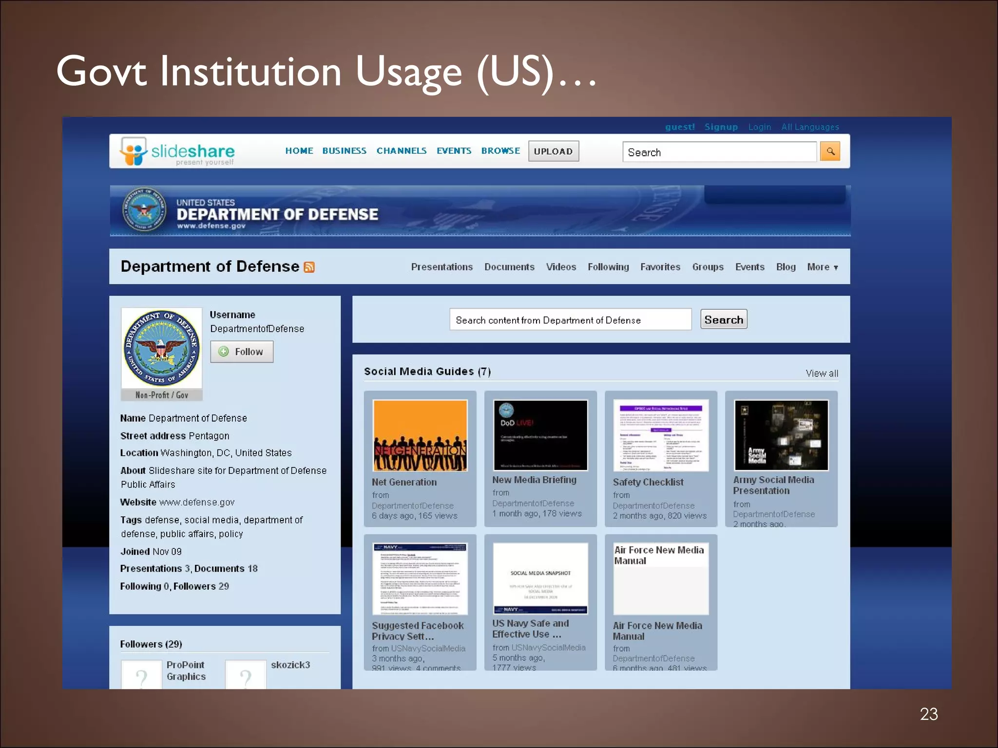
Task: Click the UPLOAD button
Action: (553, 151)
